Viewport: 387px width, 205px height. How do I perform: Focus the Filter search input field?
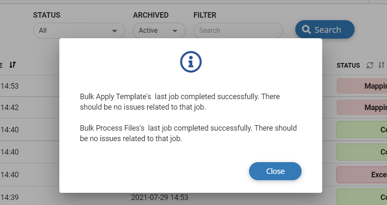point(238,31)
